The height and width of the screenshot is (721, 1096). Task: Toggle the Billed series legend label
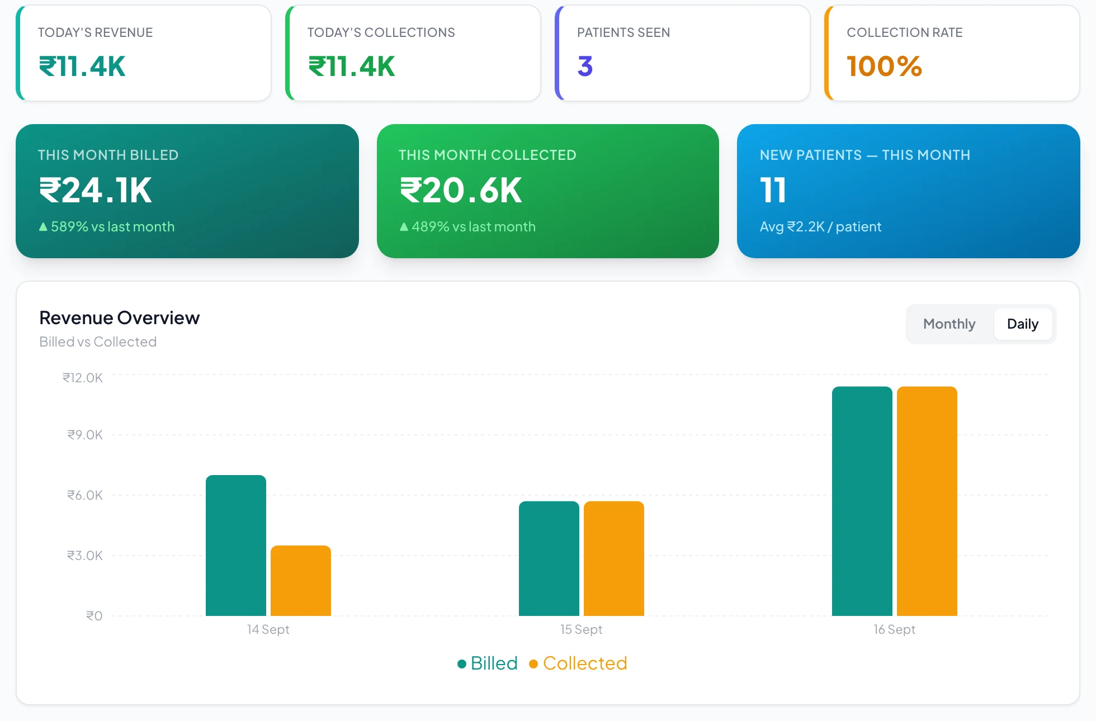click(494, 663)
